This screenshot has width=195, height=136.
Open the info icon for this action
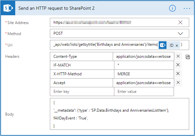172,8
